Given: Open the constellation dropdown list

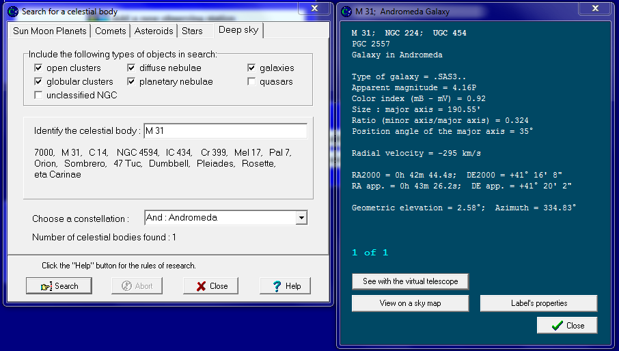Looking at the screenshot, I should (x=301, y=218).
